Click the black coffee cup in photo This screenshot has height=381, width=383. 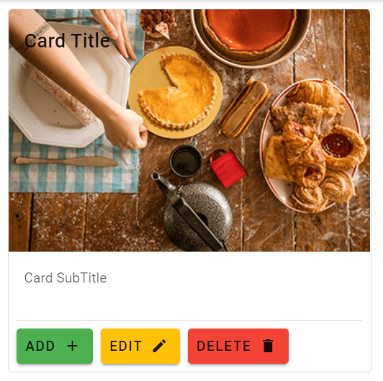coord(186,160)
